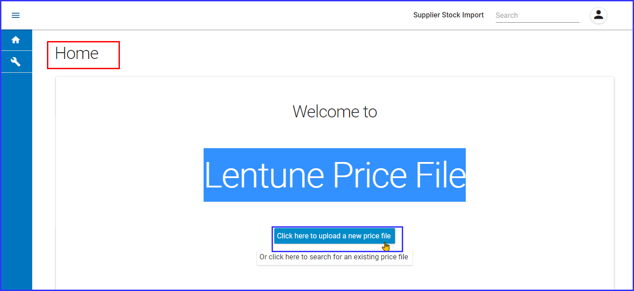The width and height of the screenshot is (634, 291).
Task: Open the hamburger navigation menu
Action: (x=16, y=15)
